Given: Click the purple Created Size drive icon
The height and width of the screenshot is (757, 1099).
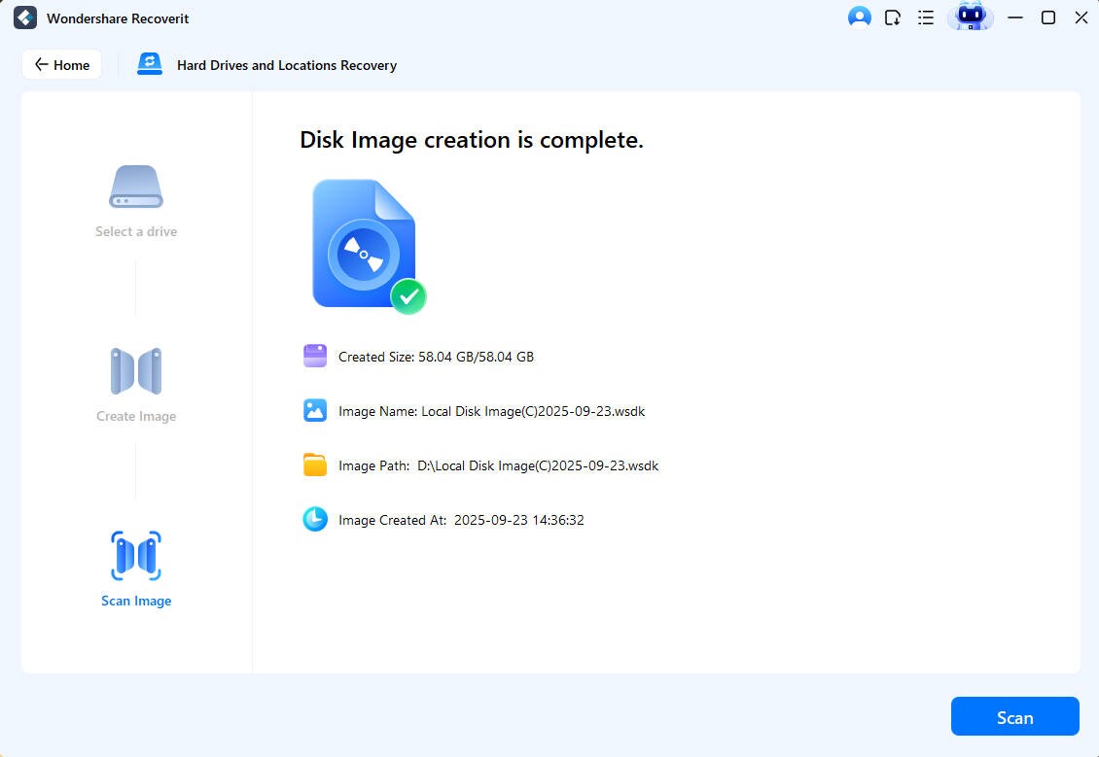Looking at the screenshot, I should (x=314, y=356).
